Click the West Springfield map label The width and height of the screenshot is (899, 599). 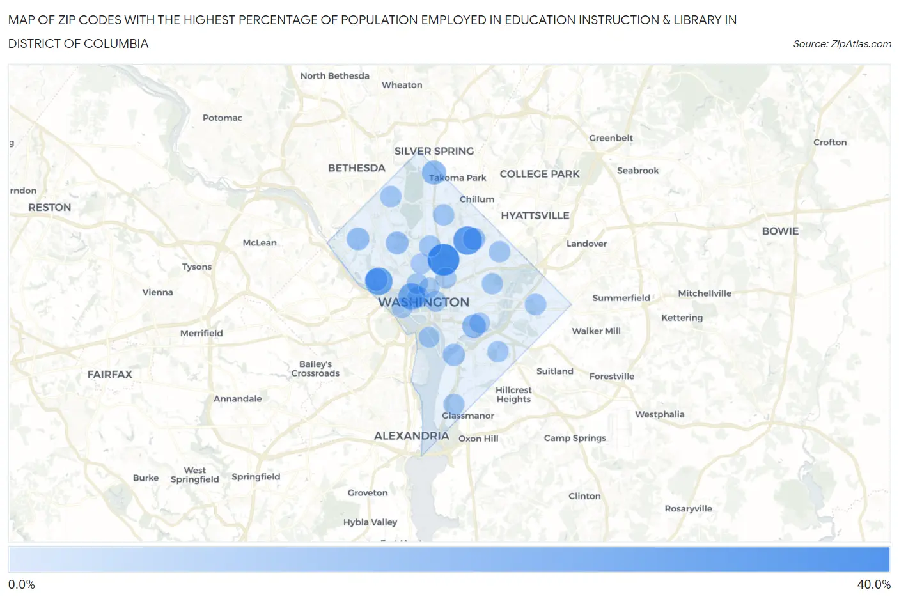click(195, 475)
